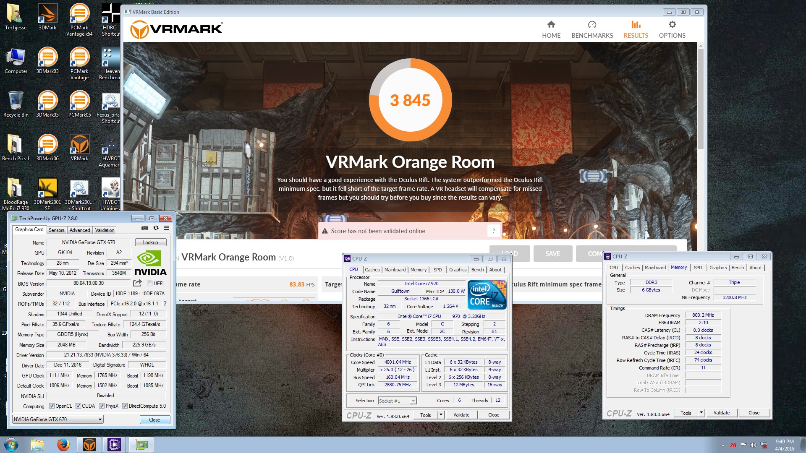The image size is (806, 453).
Task: Open the 3DMark05 desktop shortcut
Action: [x=47, y=104]
